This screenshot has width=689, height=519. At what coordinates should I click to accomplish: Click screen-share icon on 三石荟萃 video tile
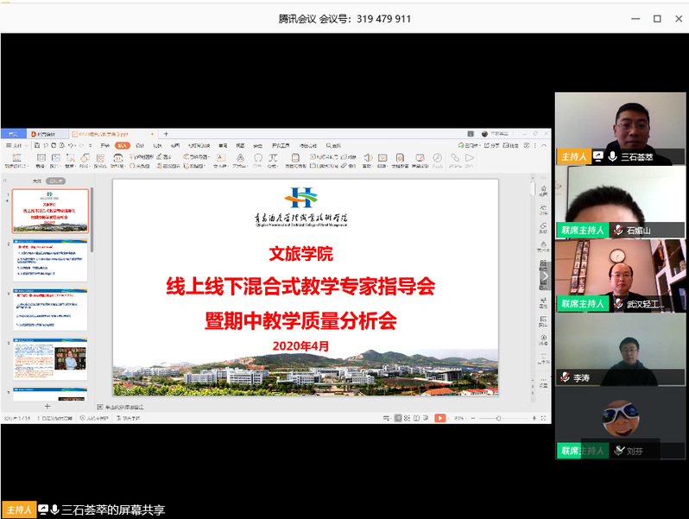click(x=598, y=156)
